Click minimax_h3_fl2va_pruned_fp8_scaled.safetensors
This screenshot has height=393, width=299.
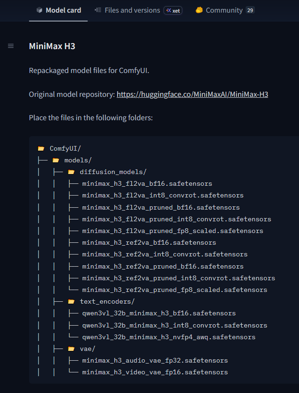(173, 231)
